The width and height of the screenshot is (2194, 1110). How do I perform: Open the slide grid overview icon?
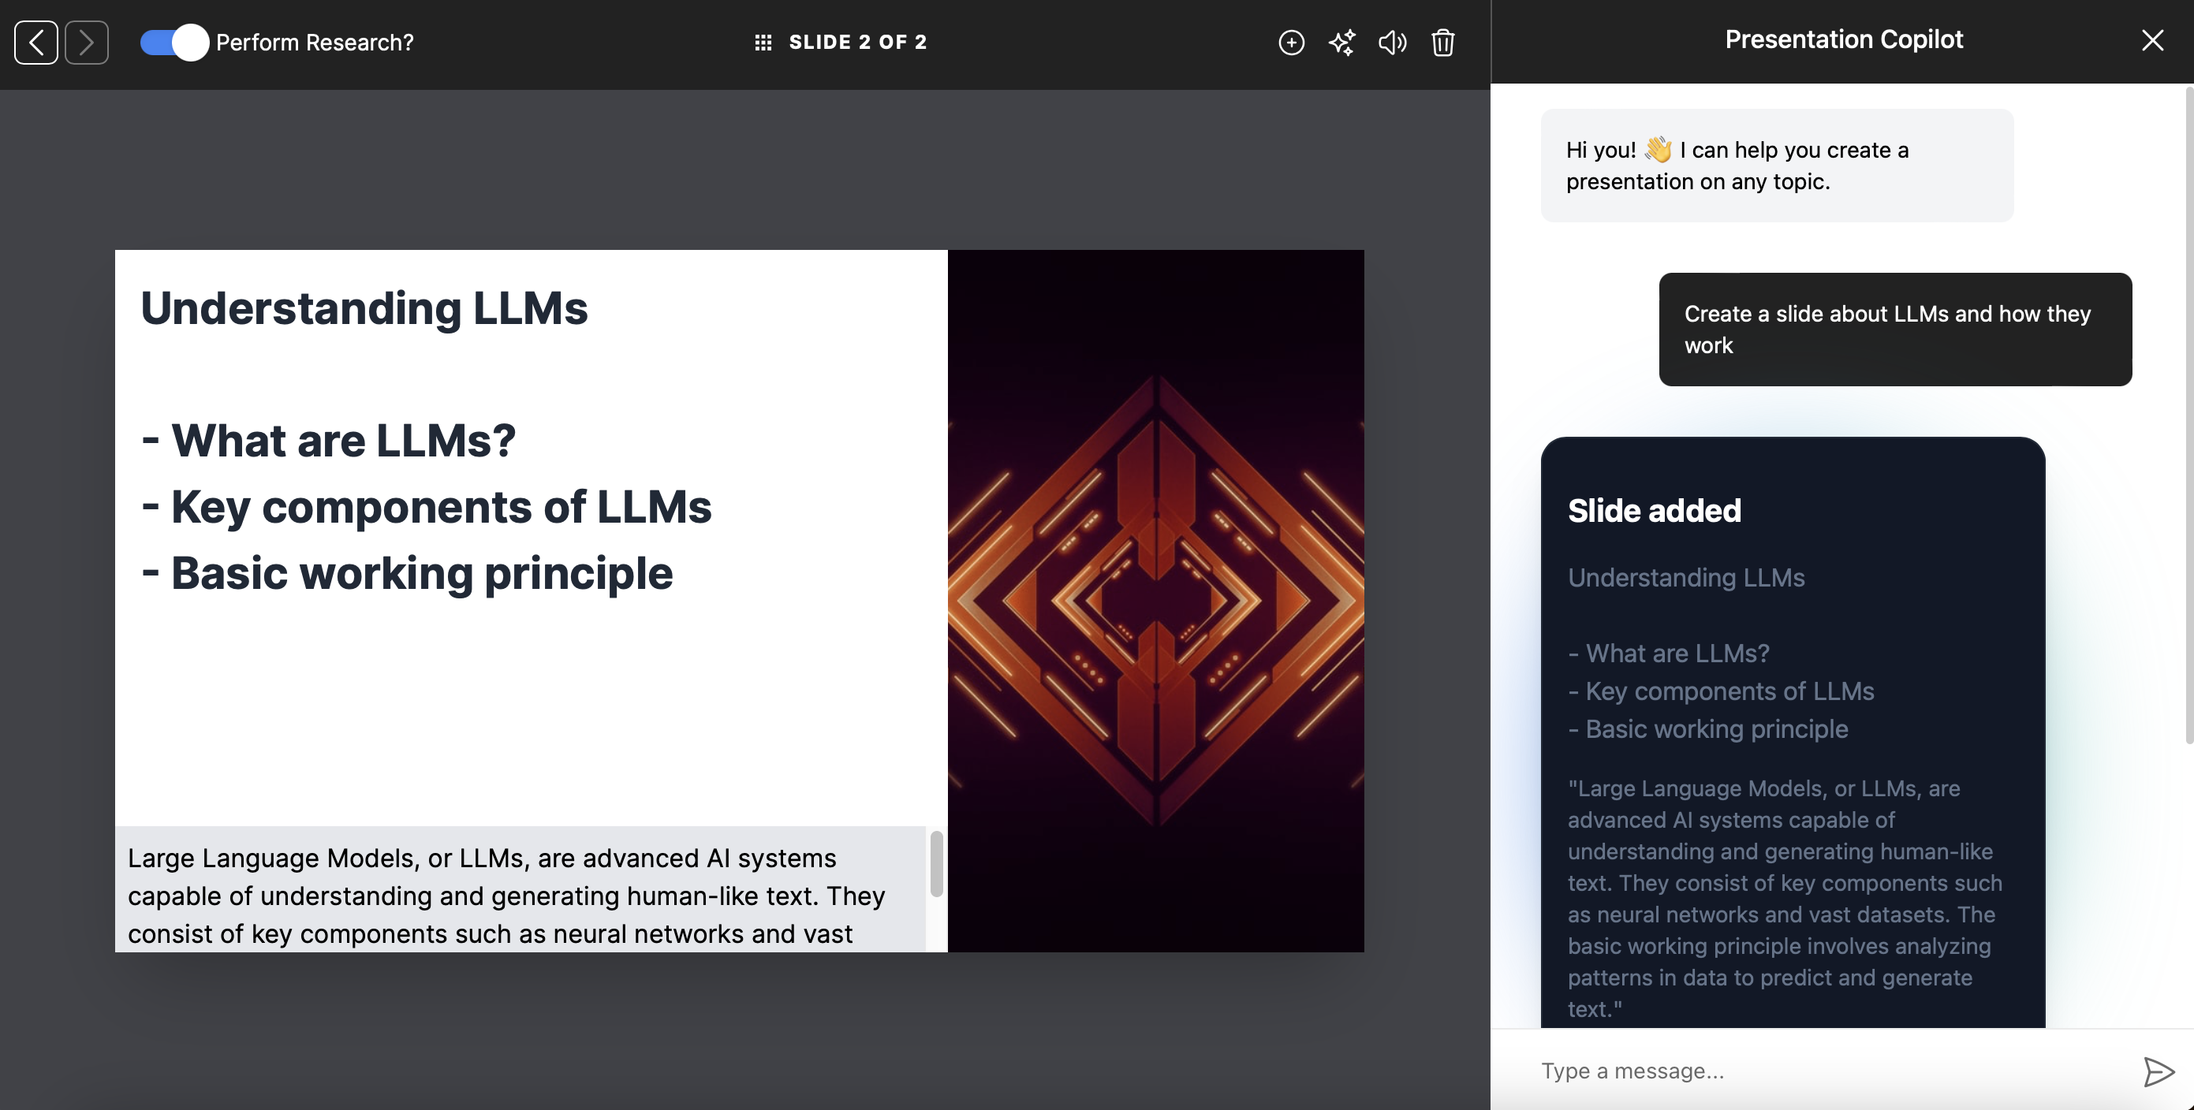pos(763,42)
